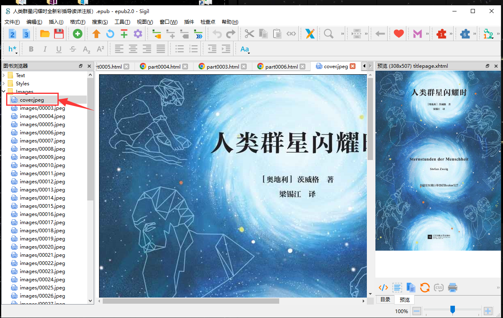Click the book cover thumbnail in preview

438,161
